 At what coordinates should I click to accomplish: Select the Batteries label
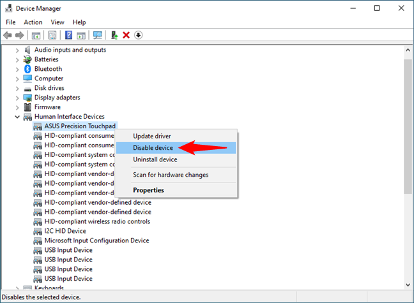pyautogui.click(x=47, y=59)
